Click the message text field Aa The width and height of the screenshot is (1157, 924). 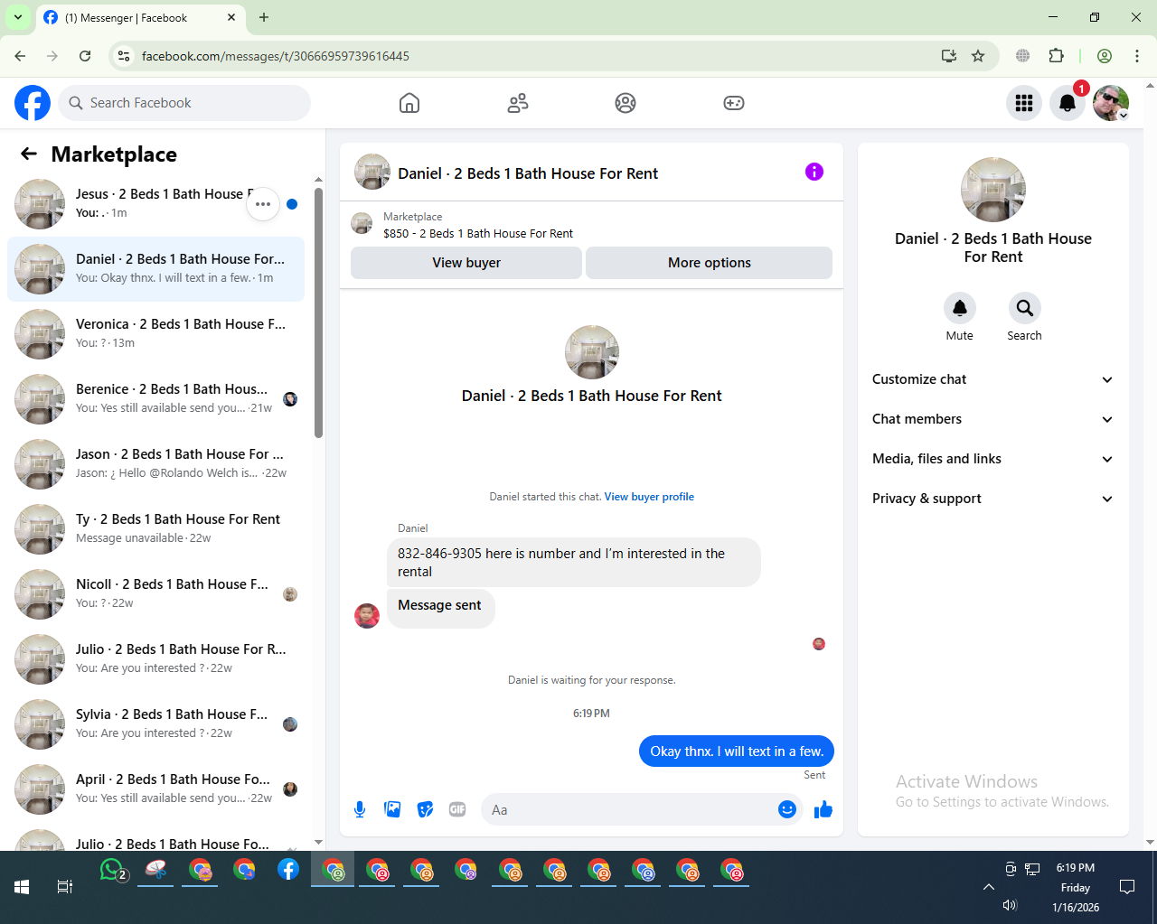click(x=631, y=810)
